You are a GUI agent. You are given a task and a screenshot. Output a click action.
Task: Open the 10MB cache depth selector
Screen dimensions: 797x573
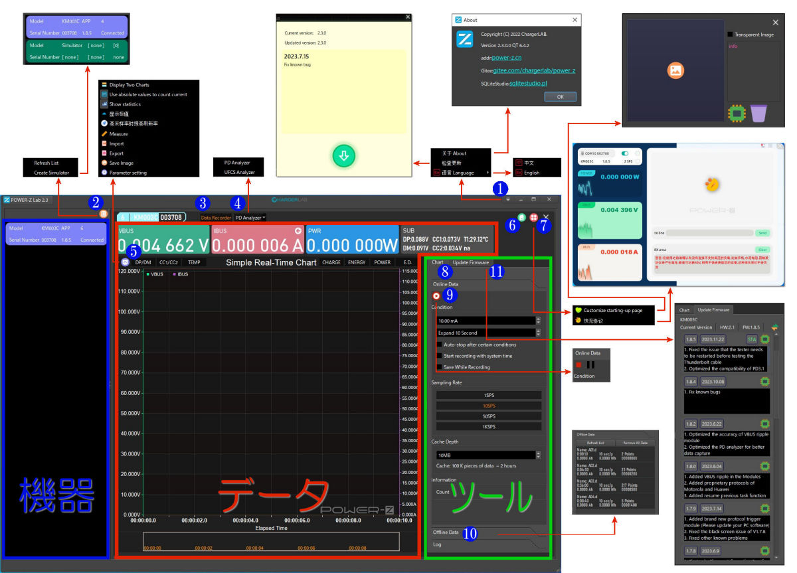tap(489, 455)
